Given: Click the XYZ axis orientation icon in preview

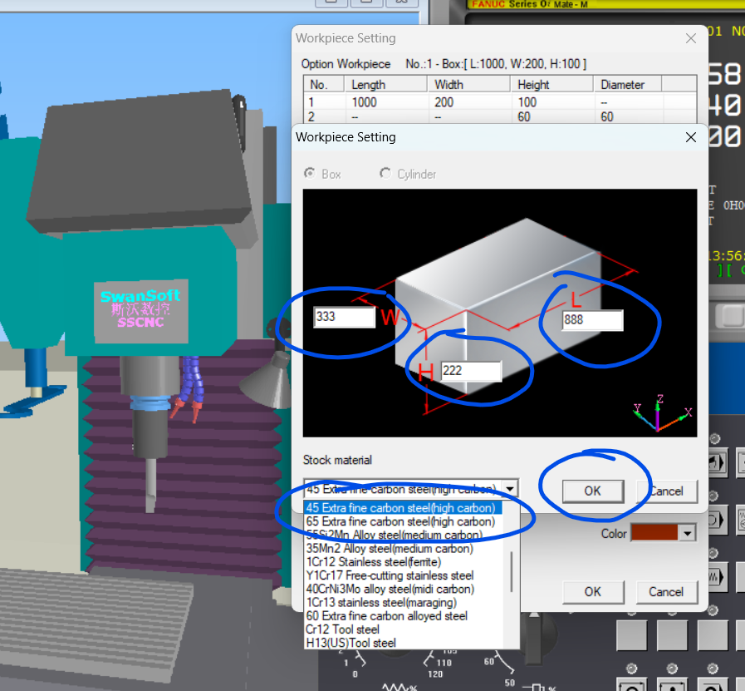Looking at the screenshot, I should click(x=660, y=413).
